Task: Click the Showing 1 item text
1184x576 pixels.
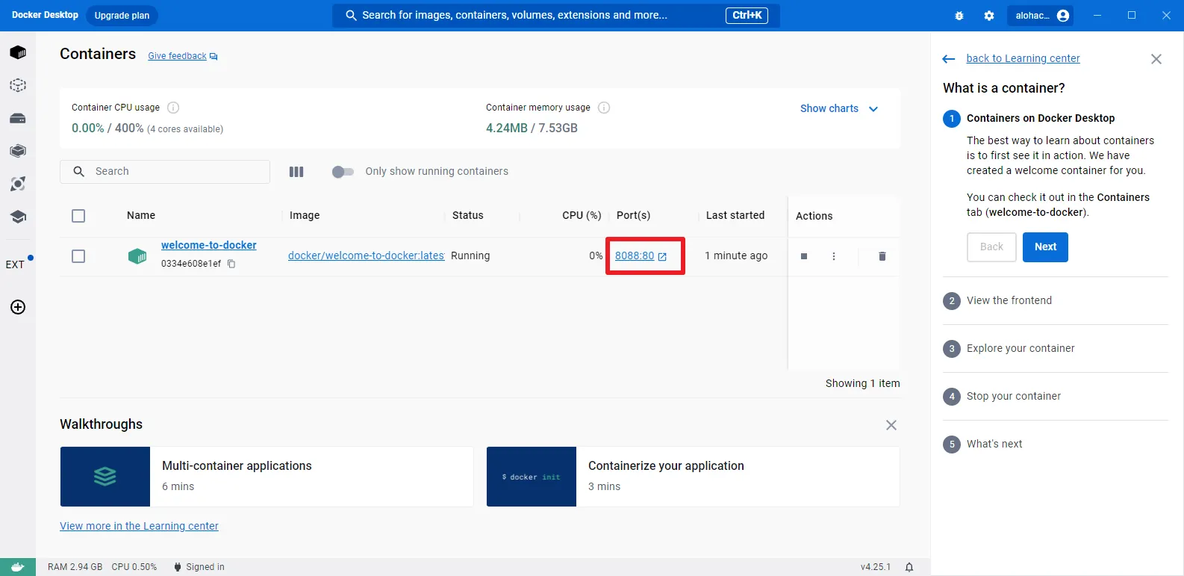Action: pyautogui.click(x=862, y=383)
